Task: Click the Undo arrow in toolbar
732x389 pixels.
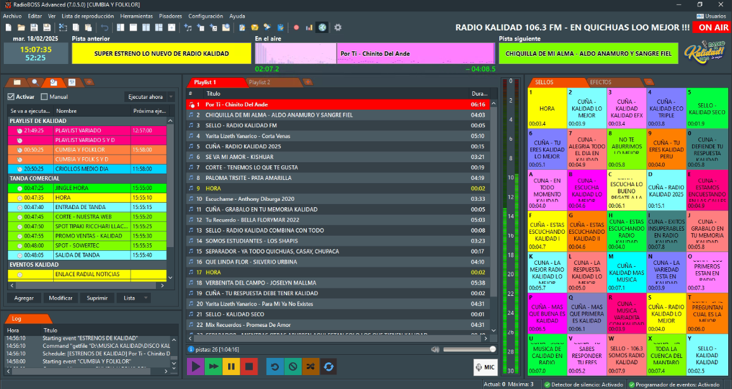Action: click(x=105, y=27)
